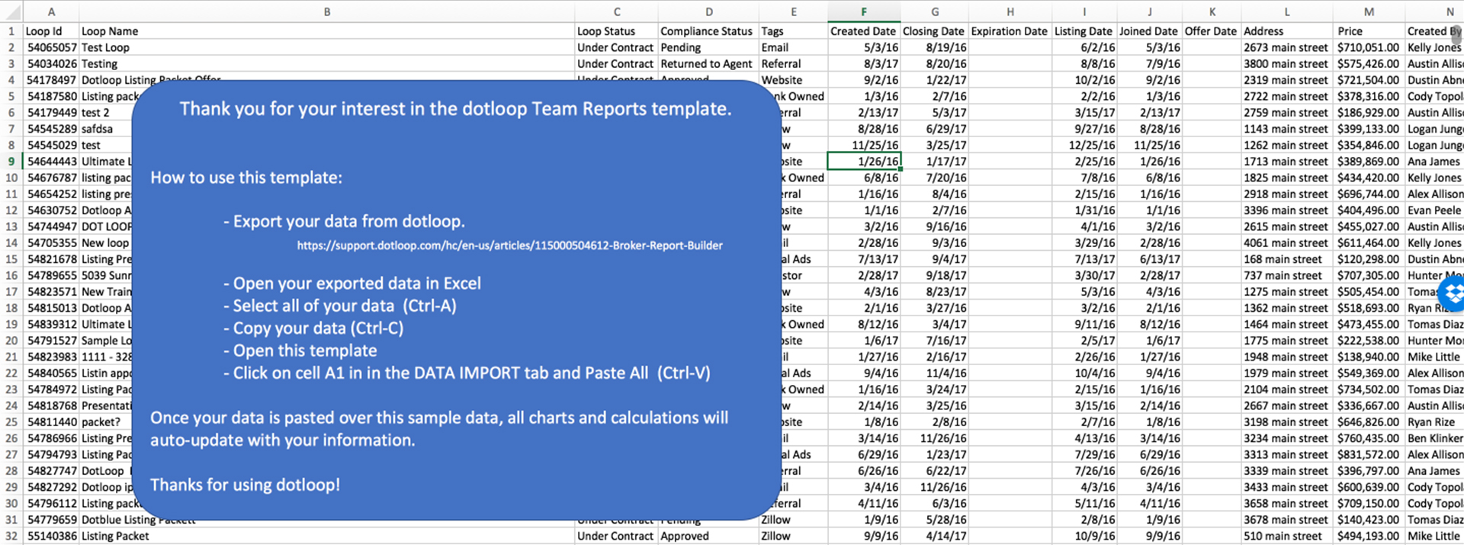
Task: Click the Loop Status header cell
Action: (616, 31)
